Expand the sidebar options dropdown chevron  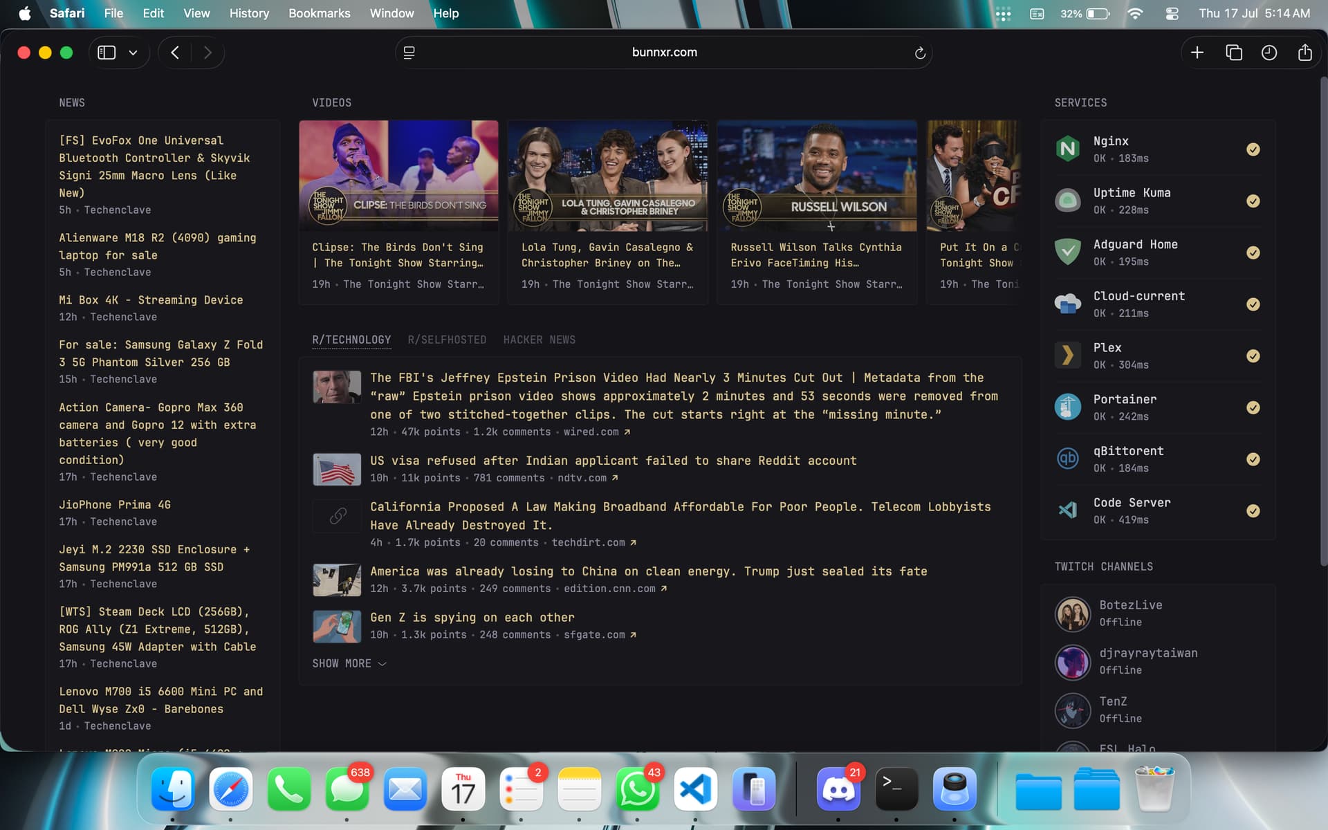[x=133, y=53]
